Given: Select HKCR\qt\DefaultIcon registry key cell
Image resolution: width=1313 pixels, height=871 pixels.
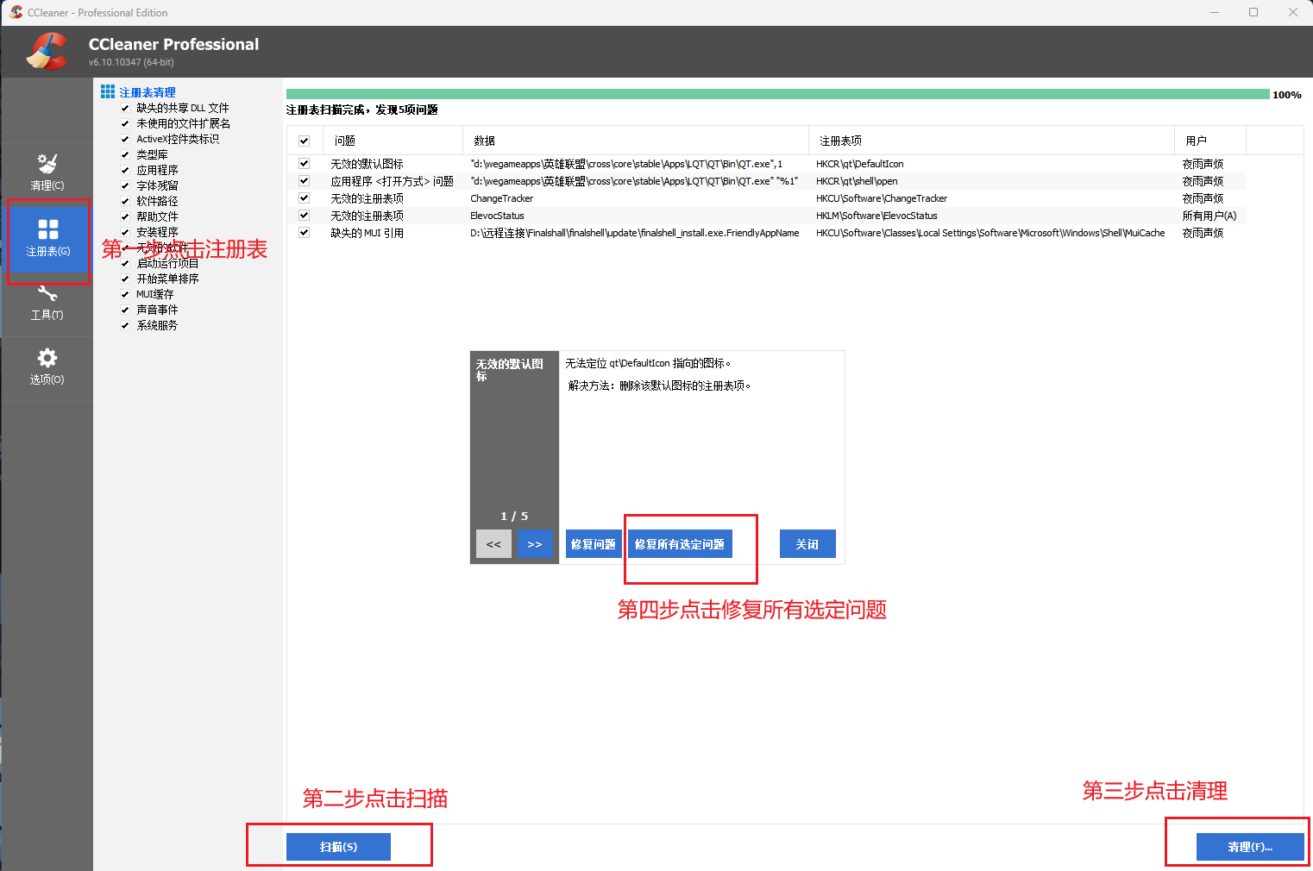Looking at the screenshot, I should click(860, 164).
